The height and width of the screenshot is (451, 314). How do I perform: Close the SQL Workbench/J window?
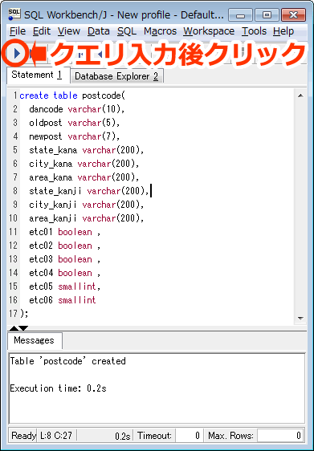click(293, 15)
